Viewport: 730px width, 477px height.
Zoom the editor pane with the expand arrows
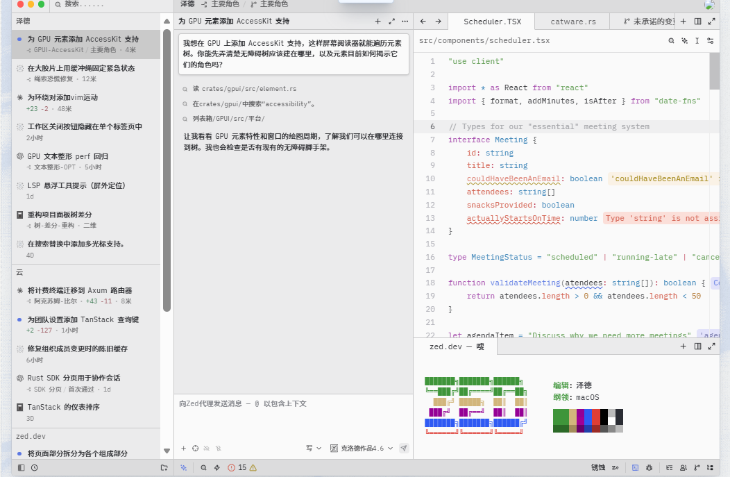pos(711,22)
